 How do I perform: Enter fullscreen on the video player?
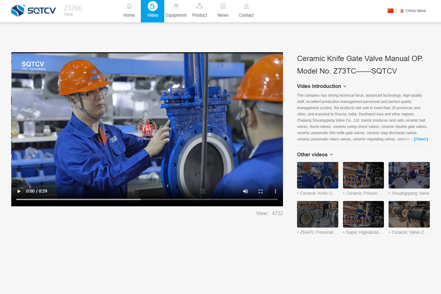point(261,191)
